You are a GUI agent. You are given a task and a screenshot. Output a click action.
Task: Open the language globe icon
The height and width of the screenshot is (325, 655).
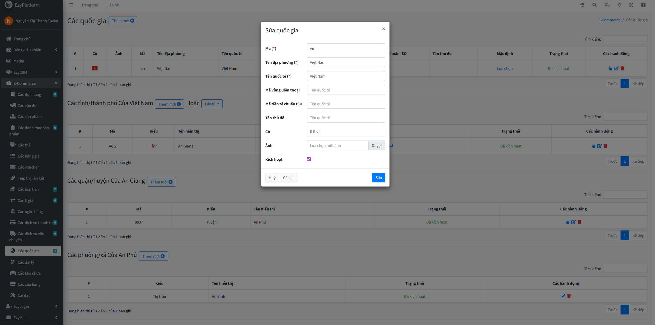click(582, 5)
